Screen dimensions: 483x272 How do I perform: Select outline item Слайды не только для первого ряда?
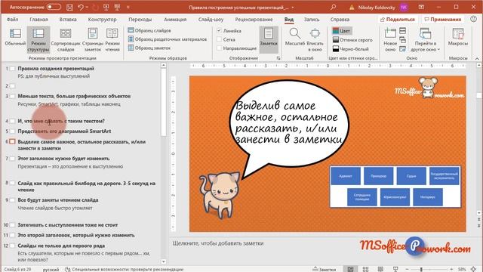coord(61,246)
